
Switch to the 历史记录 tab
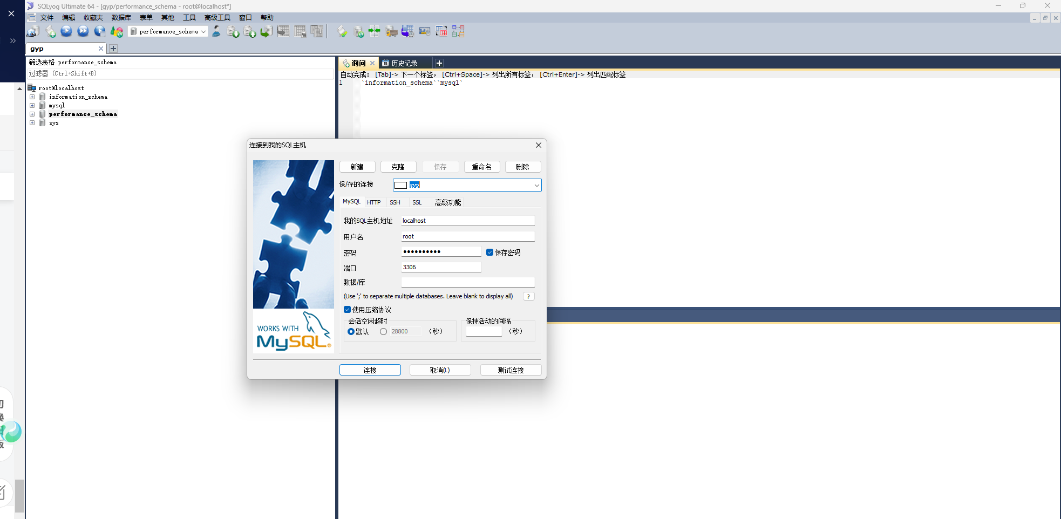click(x=405, y=63)
